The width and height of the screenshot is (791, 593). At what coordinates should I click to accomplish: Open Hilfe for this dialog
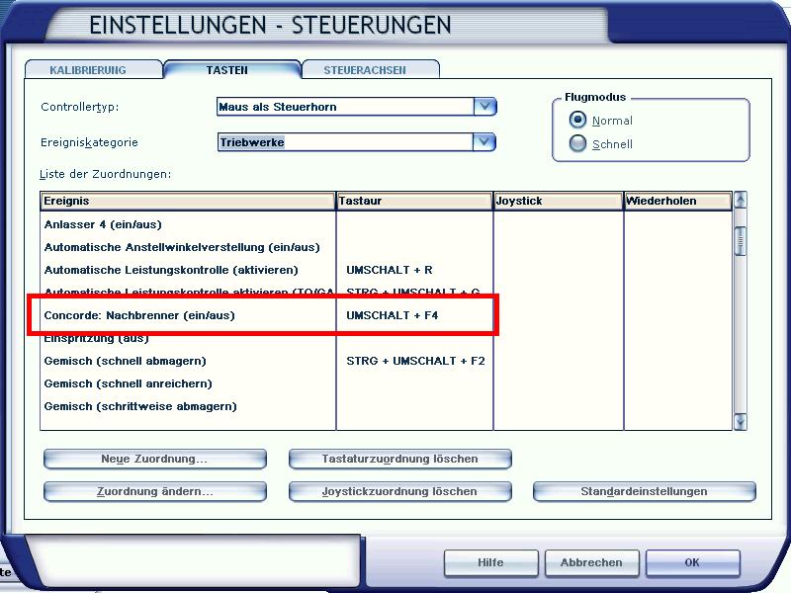coord(490,562)
